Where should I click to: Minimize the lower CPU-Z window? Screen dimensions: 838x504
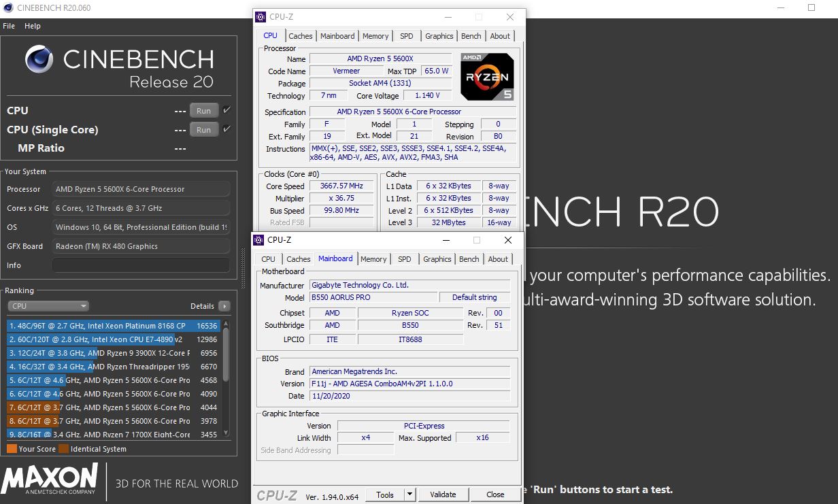coord(446,240)
